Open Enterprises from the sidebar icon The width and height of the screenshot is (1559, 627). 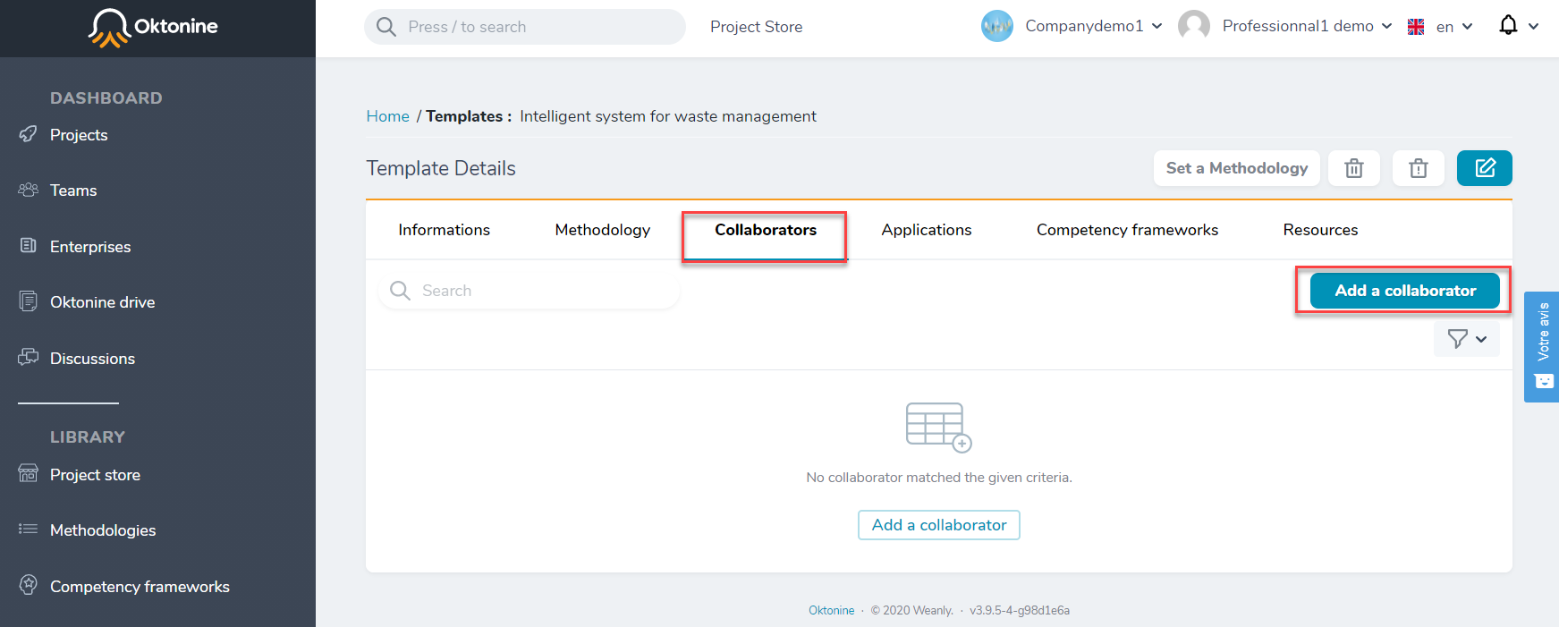pyautogui.click(x=29, y=245)
